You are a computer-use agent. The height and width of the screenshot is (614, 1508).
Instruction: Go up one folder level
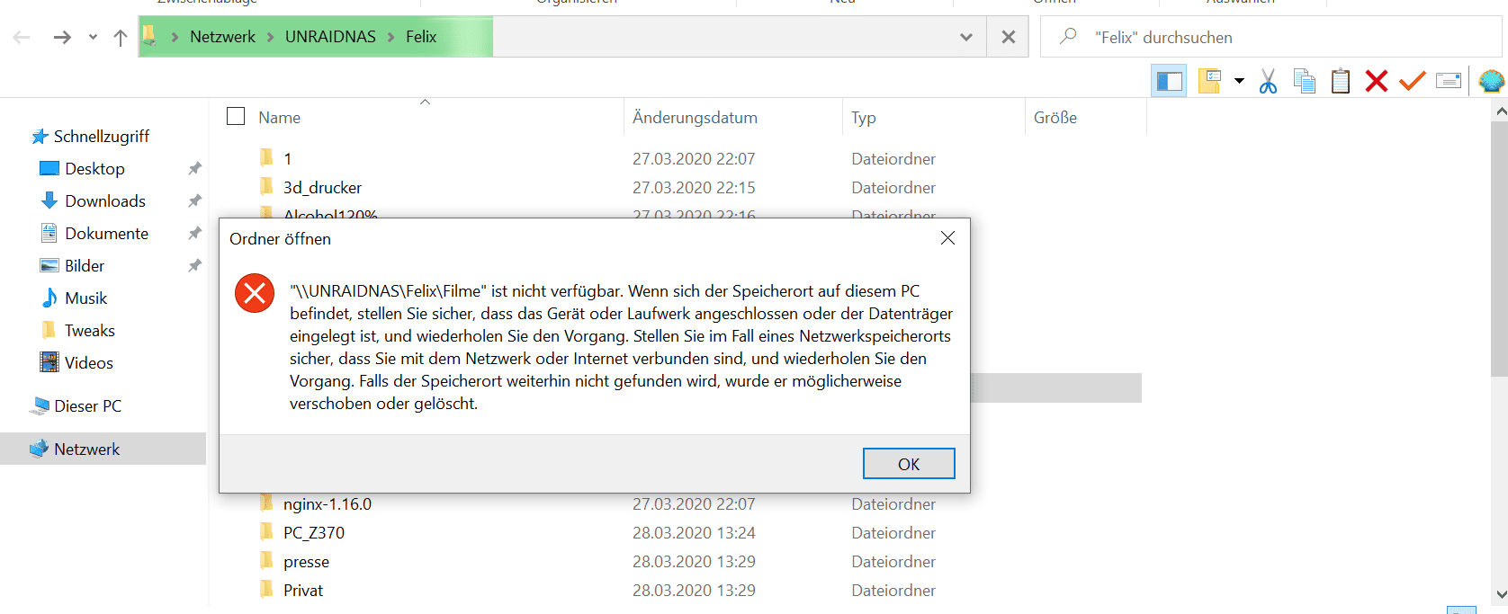pyautogui.click(x=121, y=37)
